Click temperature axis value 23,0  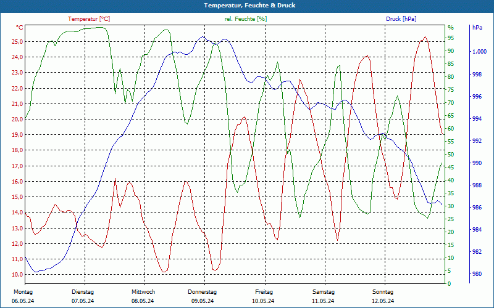click(18, 73)
